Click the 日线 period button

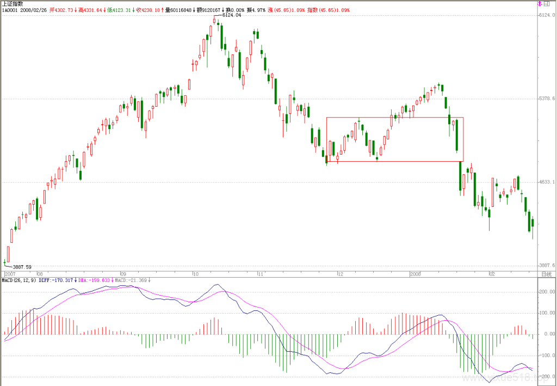(x=546, y=274)
